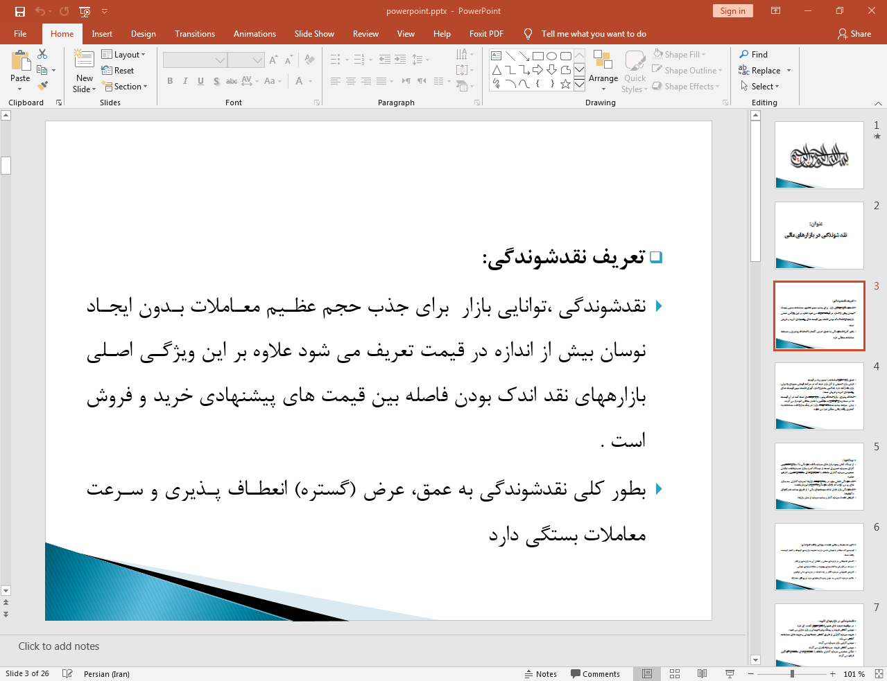Screen dimensions: 887x681
Task: Expand the Select dropdown in Editing
Action: tap(760, 87)
